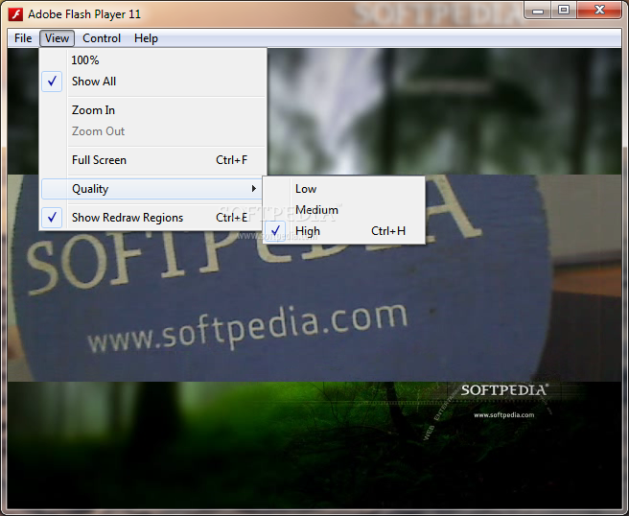Viewport: 629px width, 516px height.
Task: Close the open View menu
Action: click(x=57, y=38)
